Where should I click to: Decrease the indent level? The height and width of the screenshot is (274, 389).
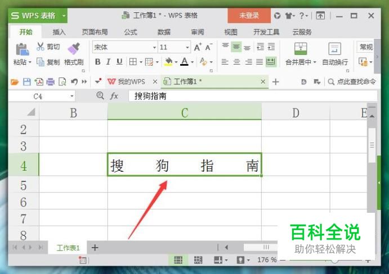coord(260,47)
